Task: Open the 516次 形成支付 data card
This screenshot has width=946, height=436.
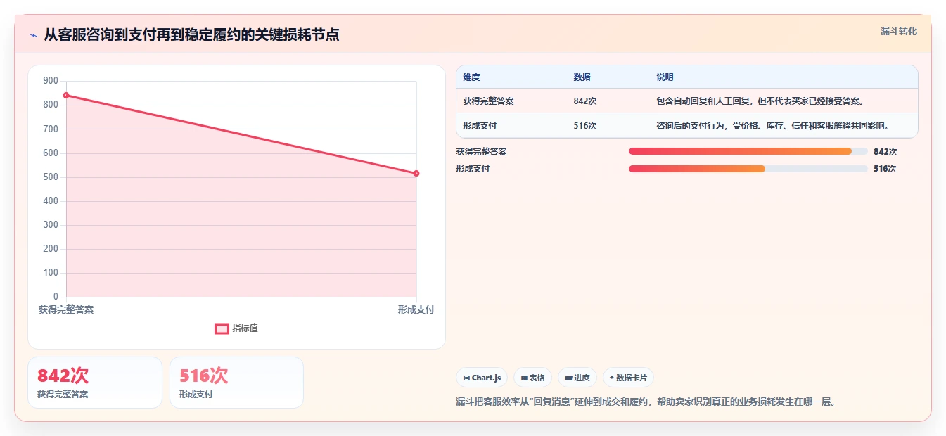Action: (x=236, y=383)
